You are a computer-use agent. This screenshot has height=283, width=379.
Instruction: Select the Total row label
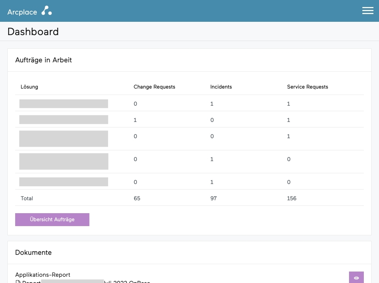(x=27, y=198)
